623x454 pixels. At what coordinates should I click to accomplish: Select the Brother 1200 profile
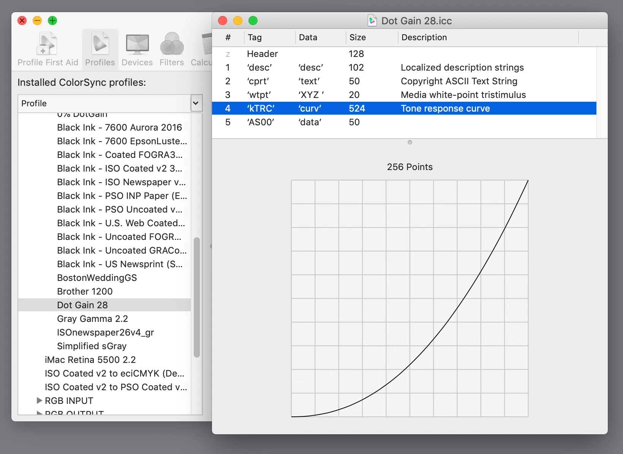tap(104, 292)
